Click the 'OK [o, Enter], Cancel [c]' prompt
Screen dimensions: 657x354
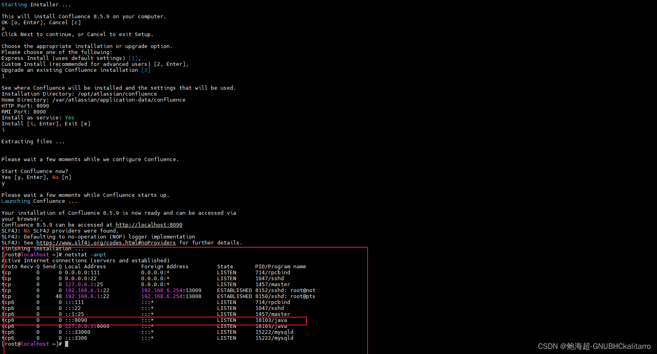[41, 22]
